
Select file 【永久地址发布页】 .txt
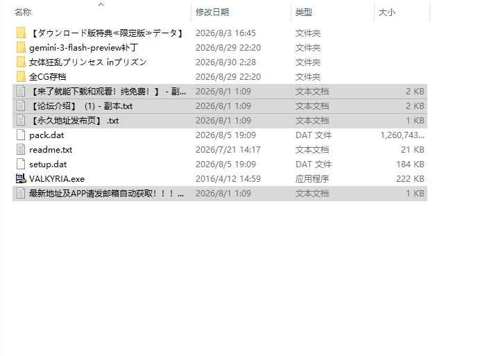coord(74,121)
